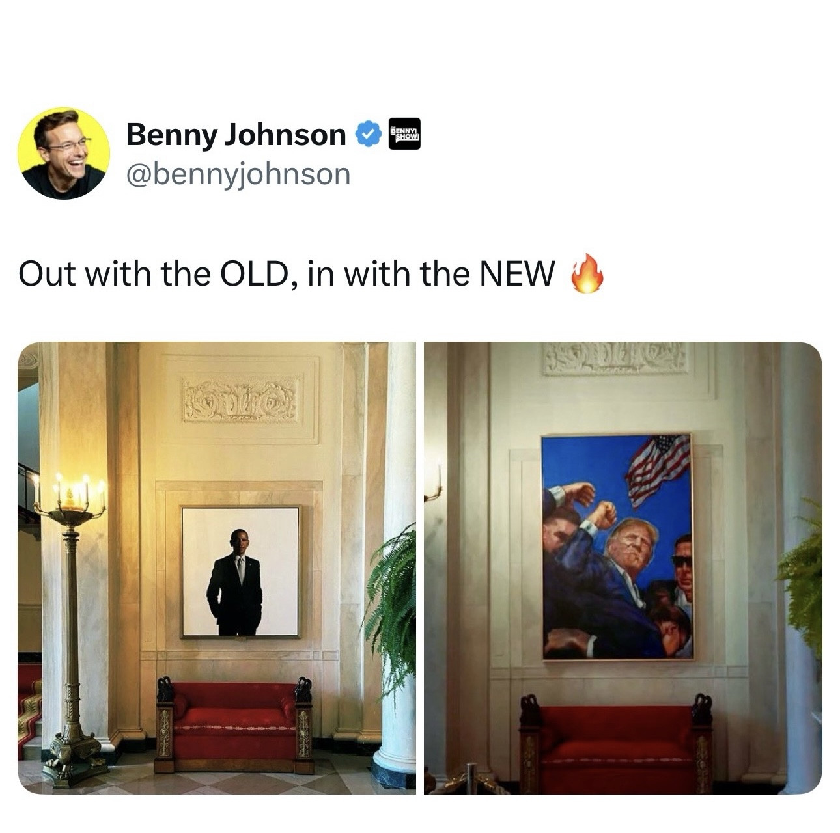Click the Benny Show affiliate badge

tap(404, 134)
